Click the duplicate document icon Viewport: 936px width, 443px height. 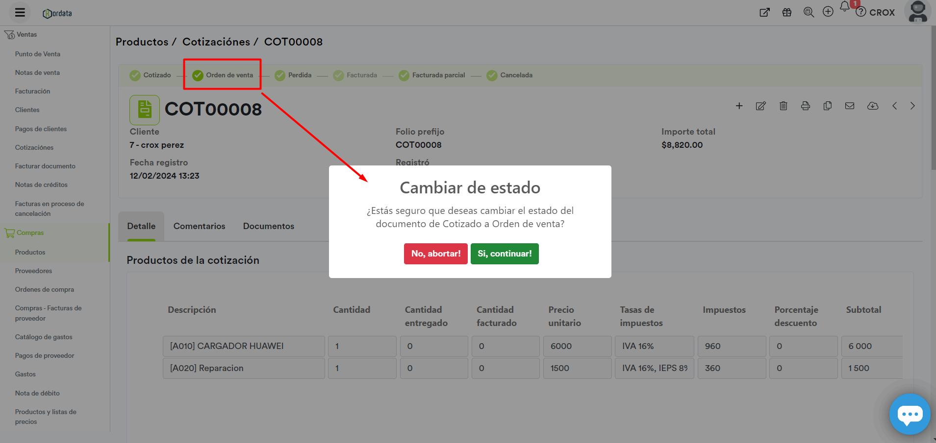point(828,106)
